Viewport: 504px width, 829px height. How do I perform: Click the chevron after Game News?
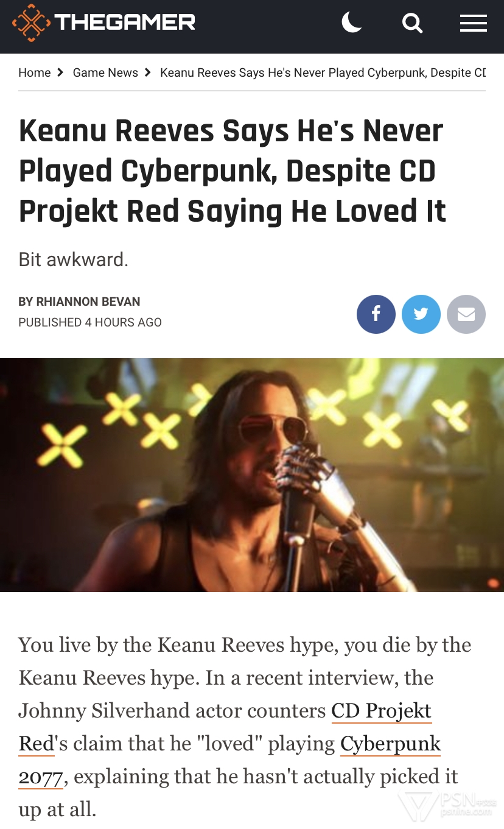click(x=147, y=72)
